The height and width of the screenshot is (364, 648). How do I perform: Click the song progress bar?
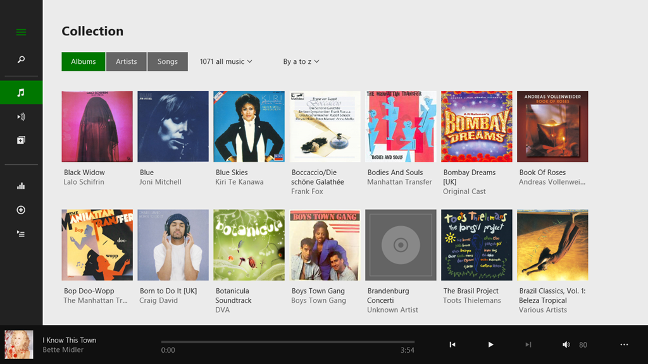(x=288, y=342)
